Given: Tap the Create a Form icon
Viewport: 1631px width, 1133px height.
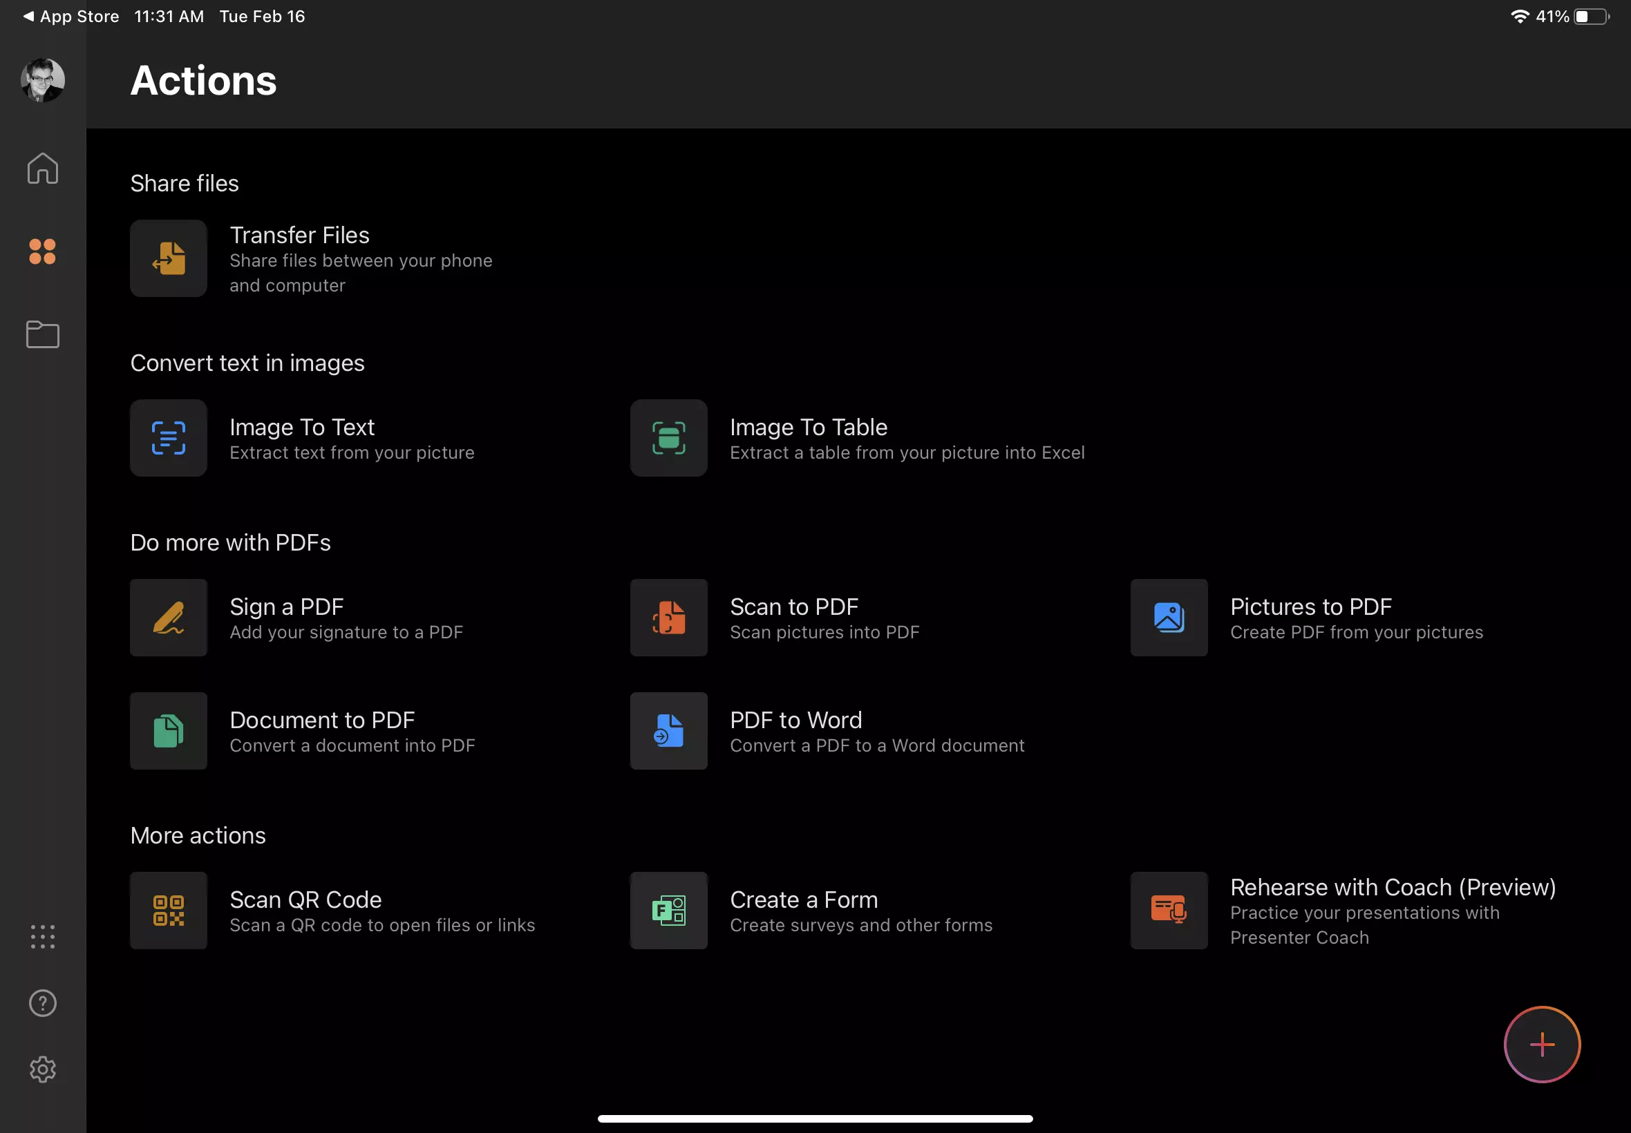Looking at the screenshot, I should coord(669,911).
